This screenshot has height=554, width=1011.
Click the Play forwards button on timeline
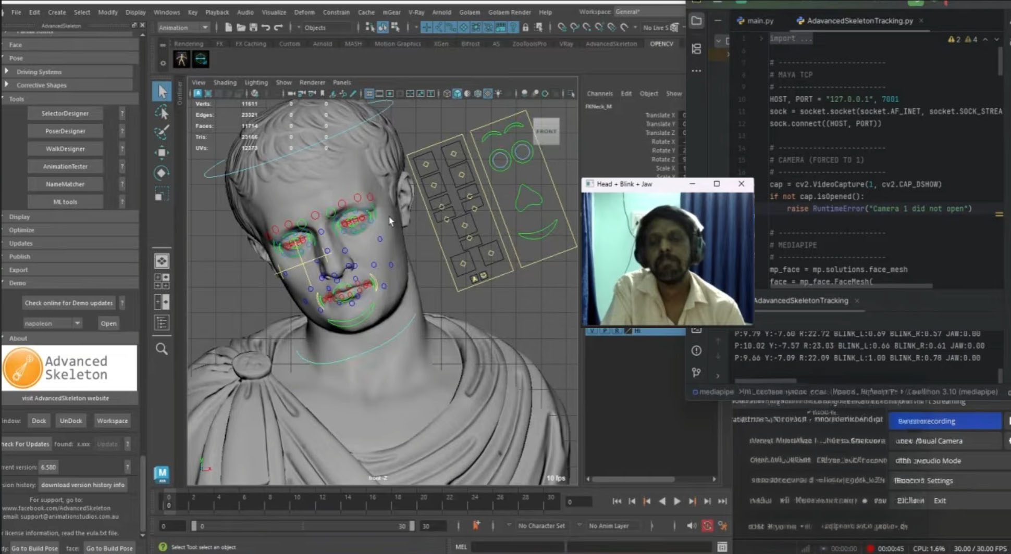(677, 501)
